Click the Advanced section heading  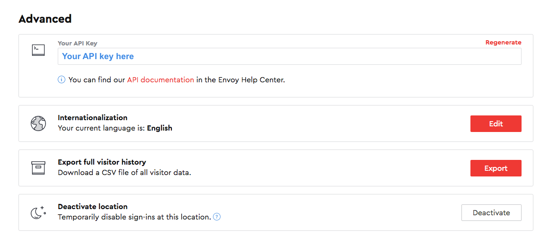45,19
